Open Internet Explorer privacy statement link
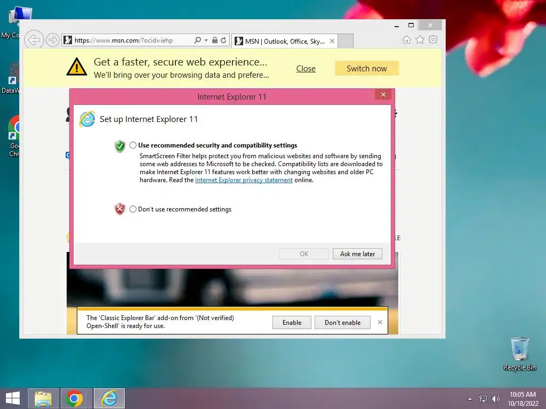This screenshot has height=409, width=546. (x=244, y=180)
